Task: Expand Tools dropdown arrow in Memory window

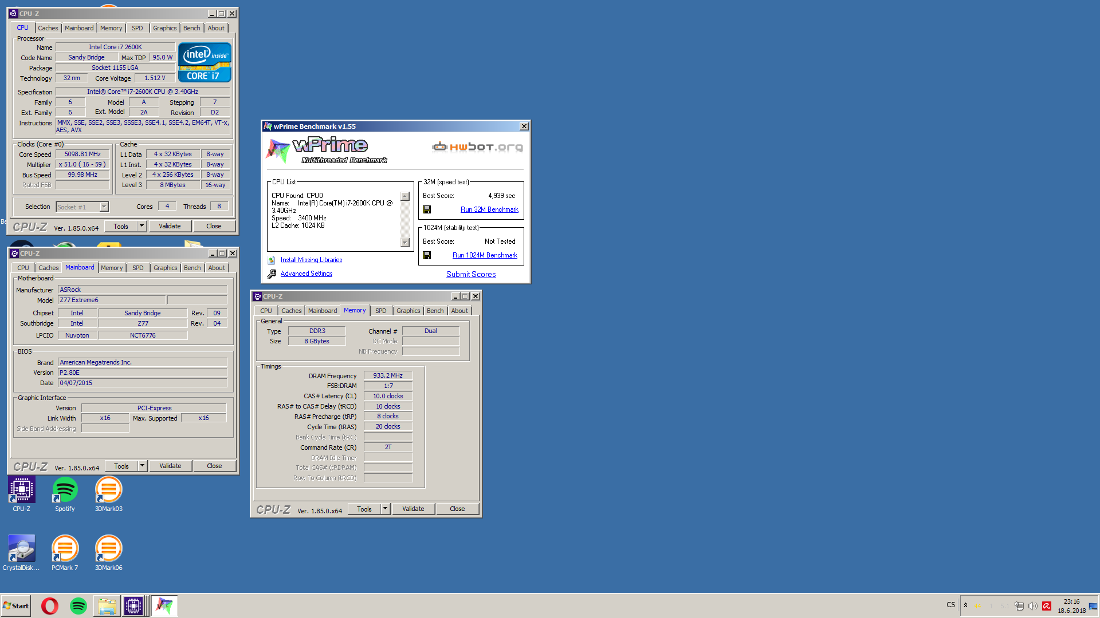Action: (x=385, y=509)
